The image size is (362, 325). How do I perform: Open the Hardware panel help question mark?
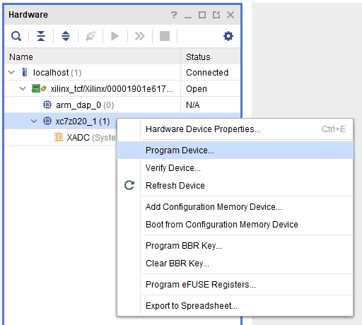click(174, 15)
